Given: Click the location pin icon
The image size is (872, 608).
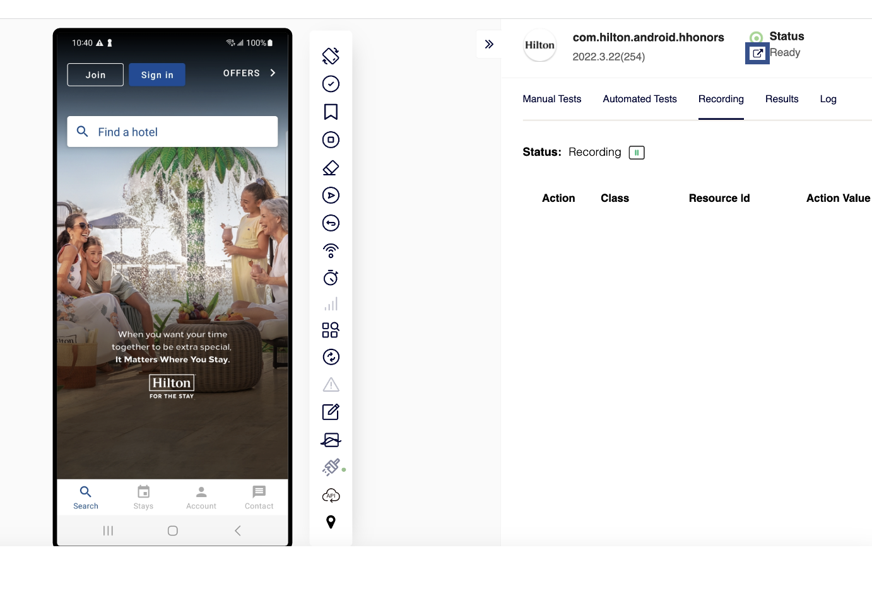Looking at the screenshot, I should pyautogui.click(x=331, y=522).
